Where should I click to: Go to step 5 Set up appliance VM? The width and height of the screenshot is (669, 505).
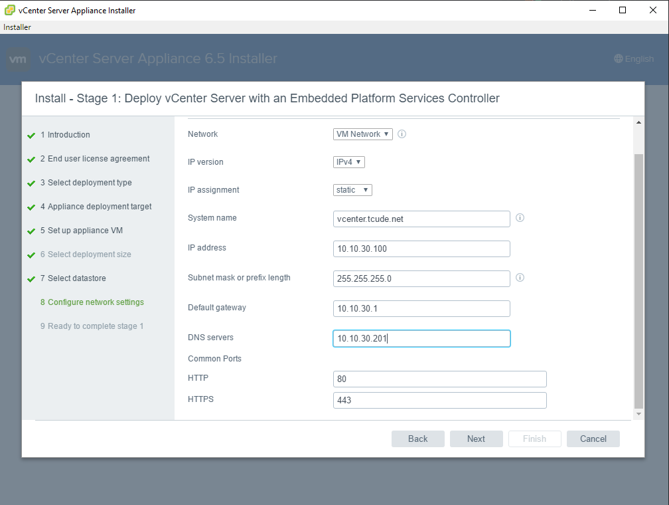(82, 231)
